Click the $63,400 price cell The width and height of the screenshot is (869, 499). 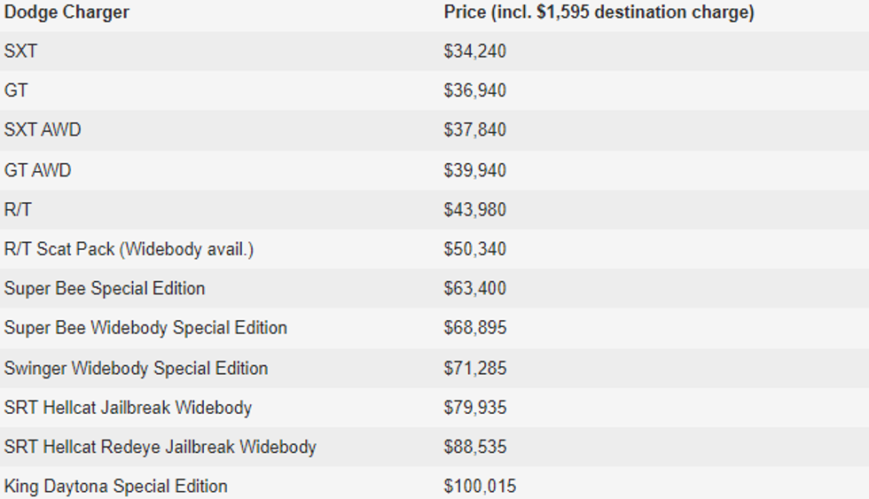(474, 288)
